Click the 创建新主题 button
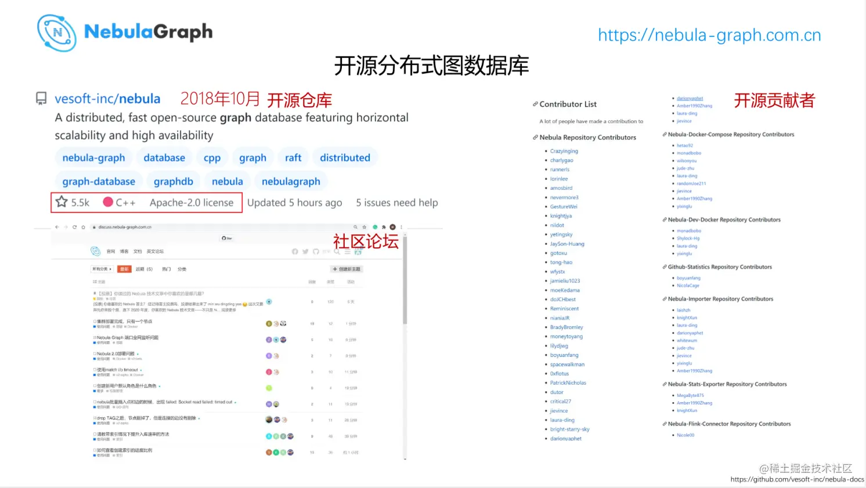This screenshot has height=488, width=866. (347, 269)
